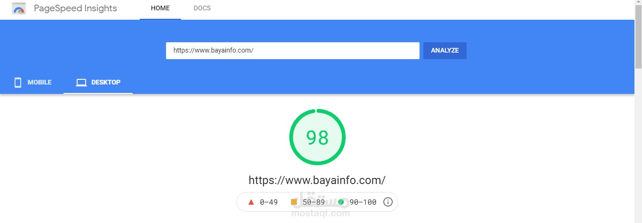Click the desktop laptop icon
The height and width of the screenshot is (223, 642).
click(81, 83)
